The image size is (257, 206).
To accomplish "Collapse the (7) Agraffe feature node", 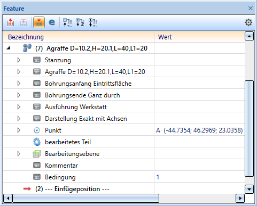I will pyautogui.click(x=8, y=48).
